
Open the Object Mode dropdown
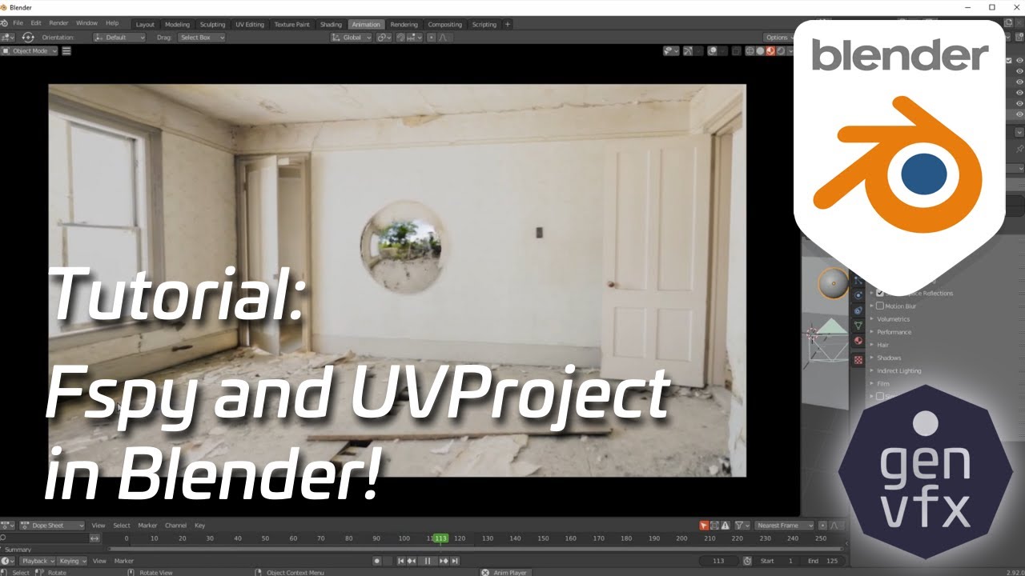[x=30, y=51]
